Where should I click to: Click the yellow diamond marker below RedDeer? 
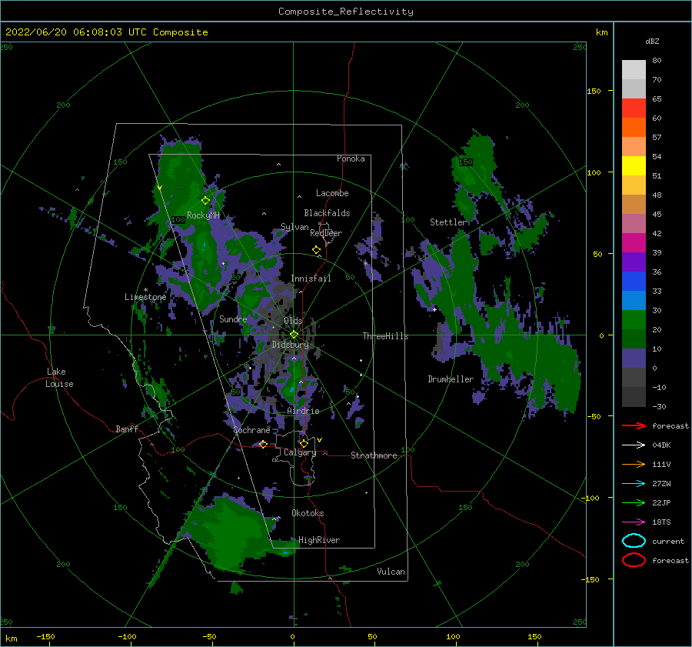[317, 250]
